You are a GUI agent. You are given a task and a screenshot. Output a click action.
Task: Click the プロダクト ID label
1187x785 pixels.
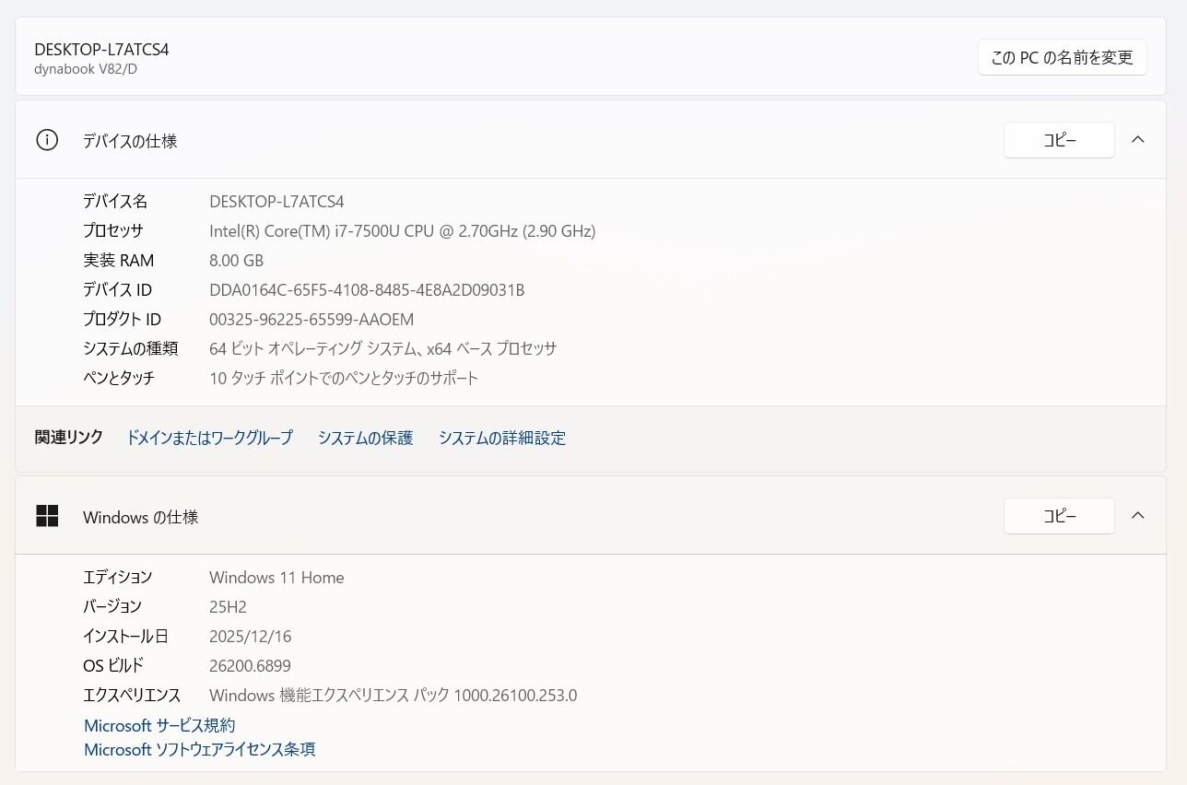click(123, 319)
